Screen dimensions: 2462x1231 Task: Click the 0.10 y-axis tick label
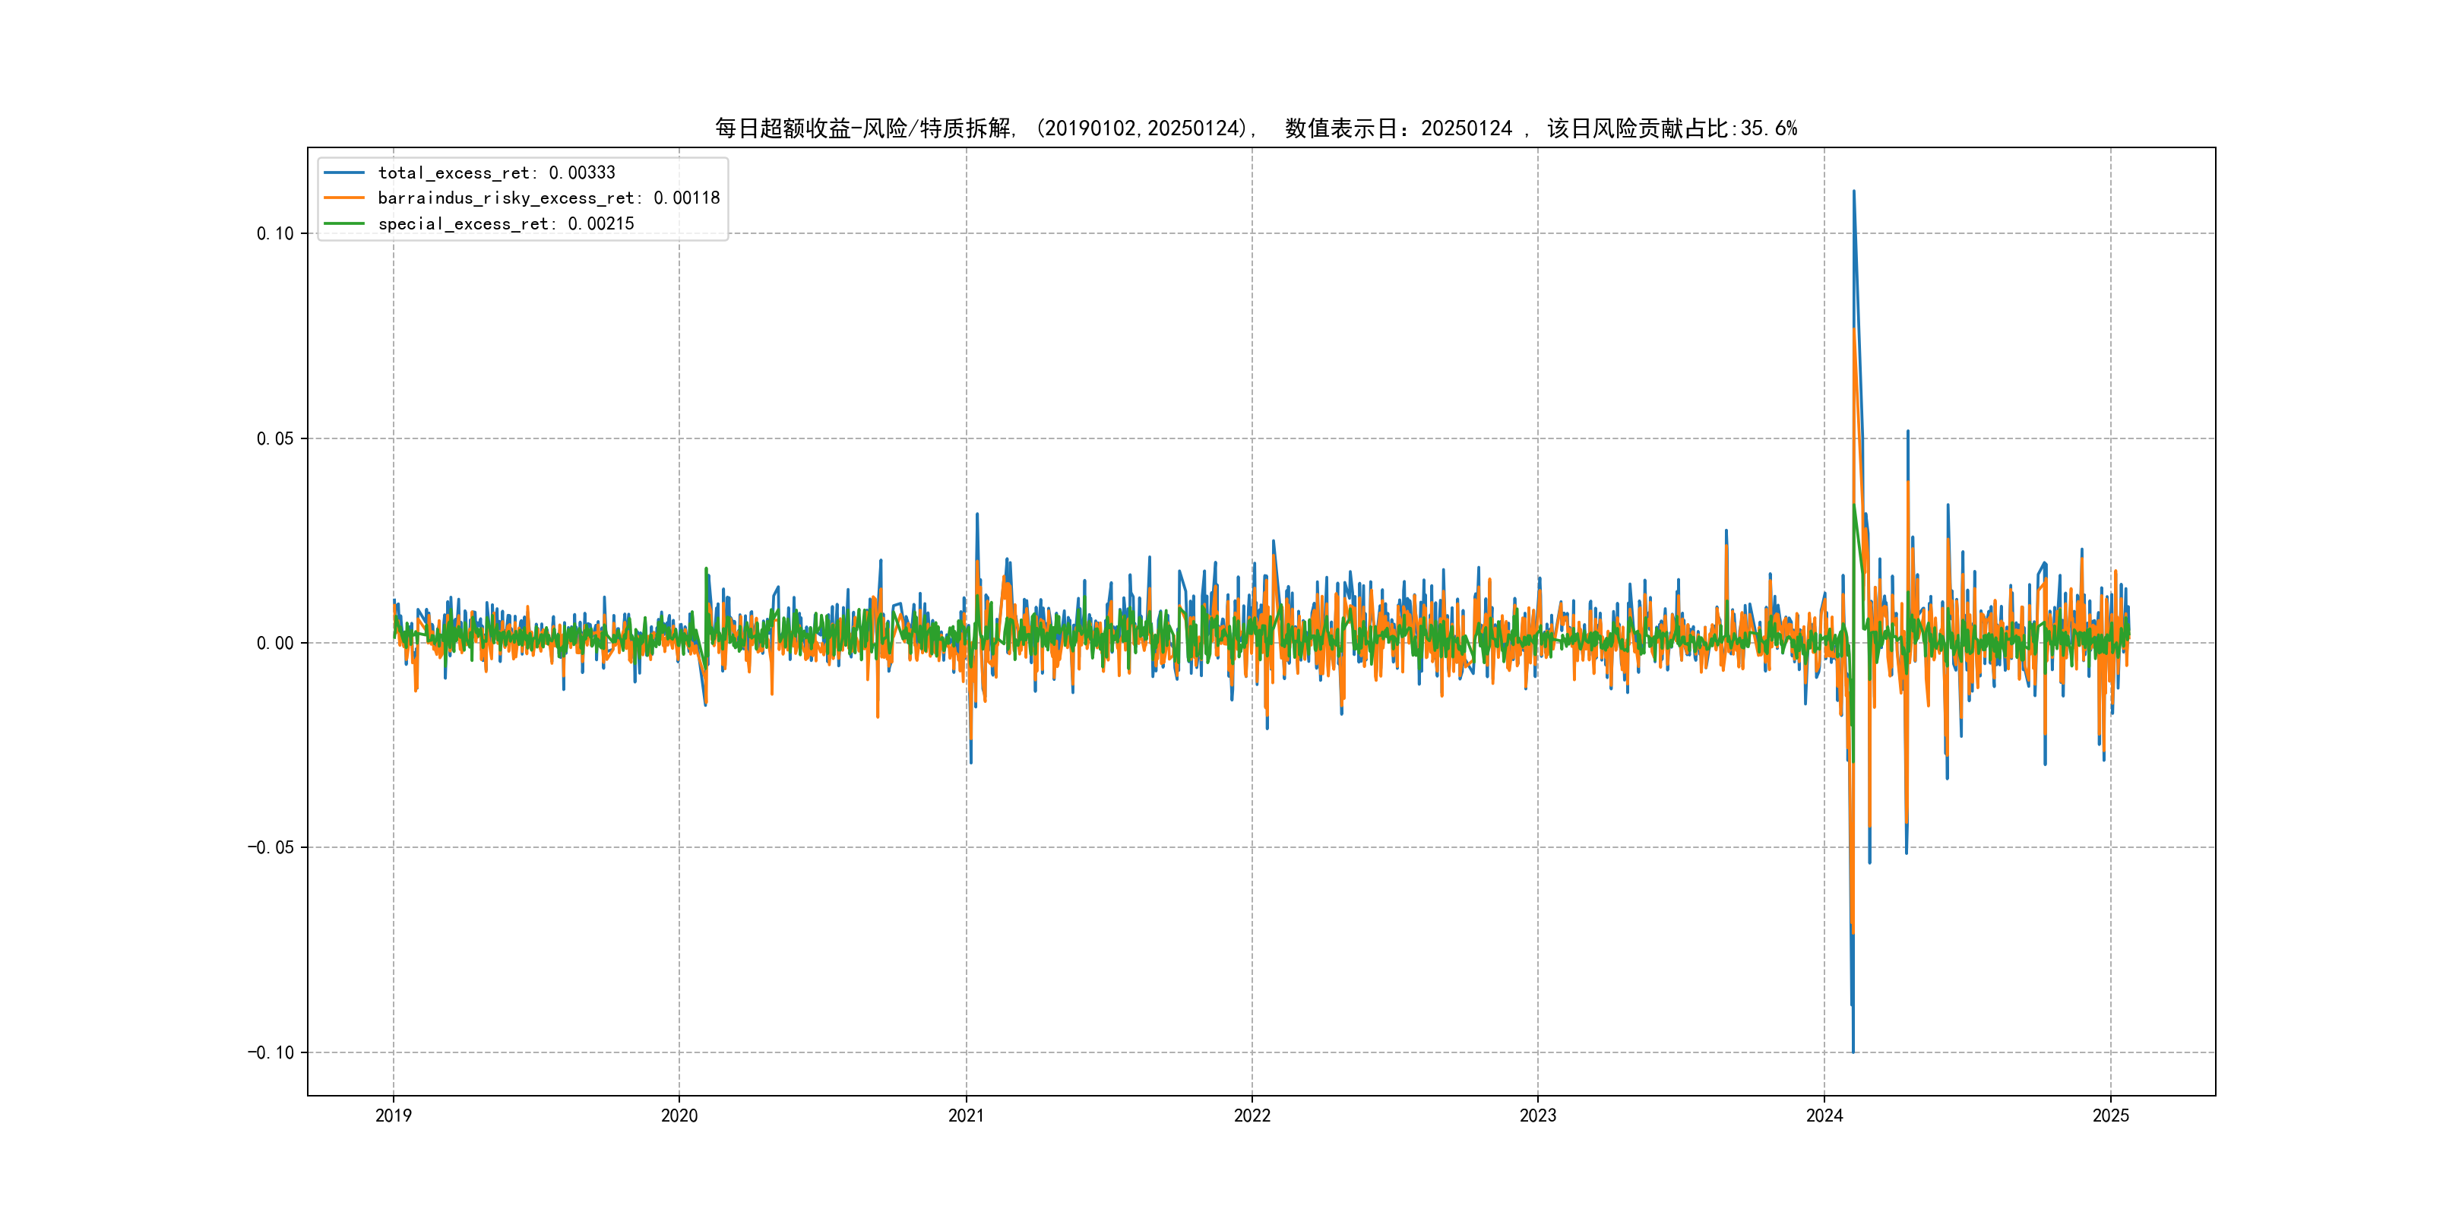pos(275,234)
